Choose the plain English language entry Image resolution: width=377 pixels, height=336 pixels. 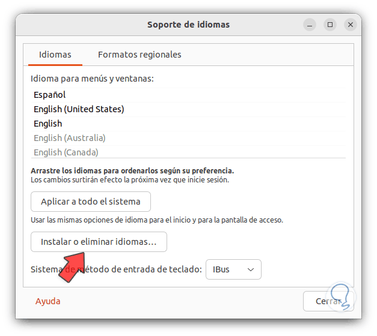pos(188,124)
